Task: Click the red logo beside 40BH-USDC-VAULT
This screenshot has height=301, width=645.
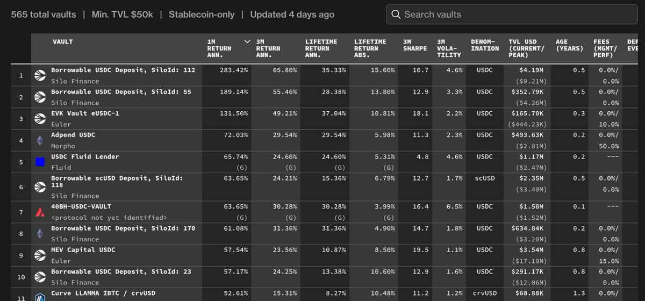Action: (x=40, y=212)
